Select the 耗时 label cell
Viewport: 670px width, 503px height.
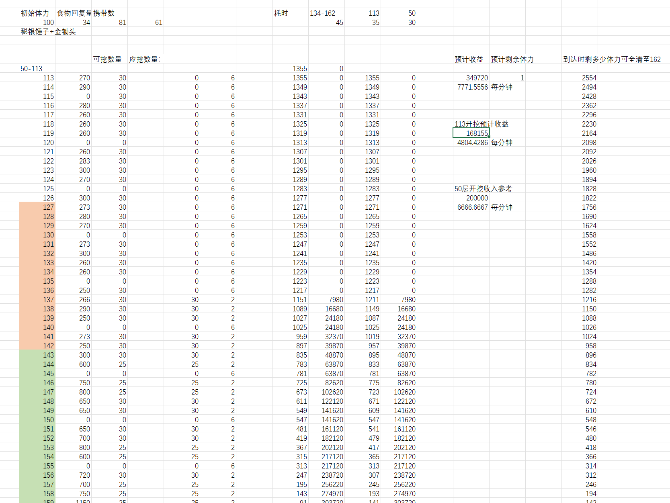click(x=290, y=13)
